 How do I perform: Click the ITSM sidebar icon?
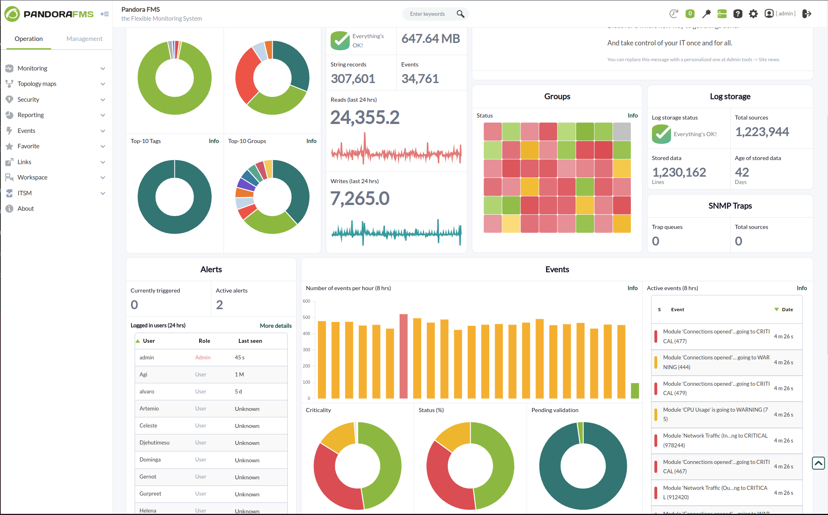(9, 193)
